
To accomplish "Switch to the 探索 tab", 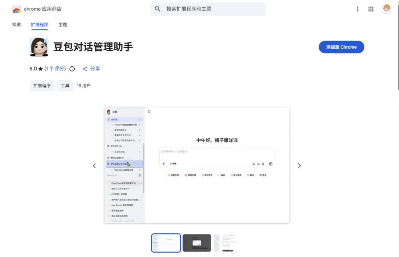I will 16,25.
